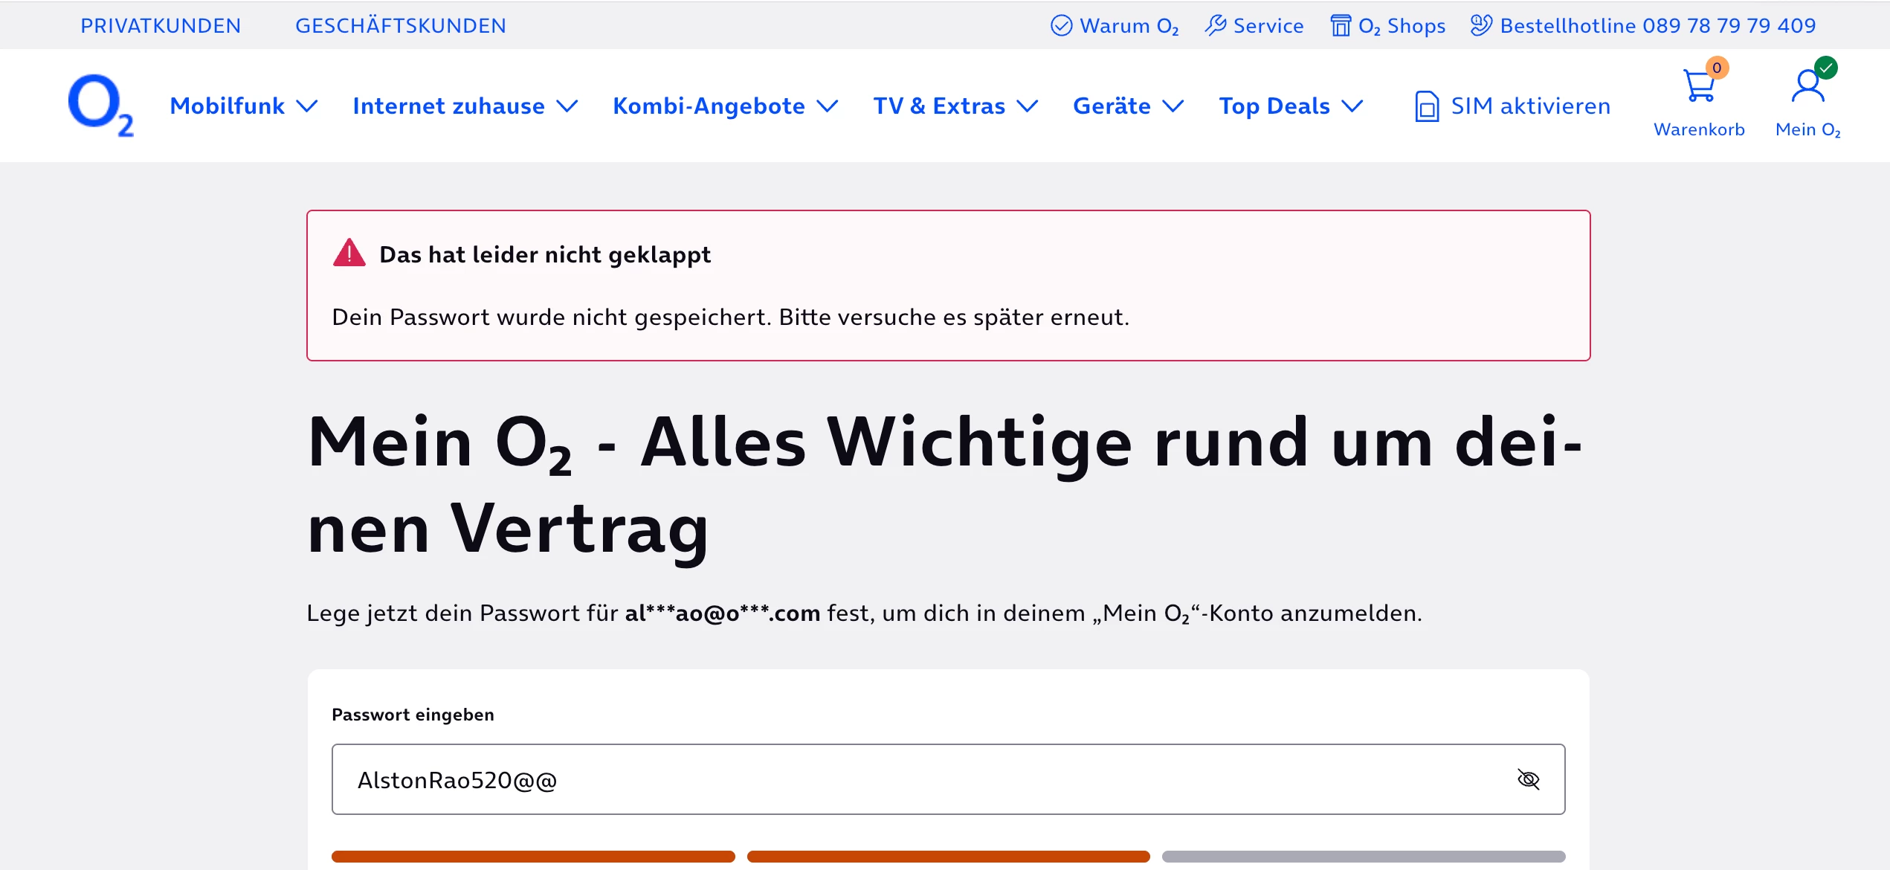Viewport: 1890px width, 870px height.
Task: Click the phone icon beside Bestellhotline
Action: (1481, 25)
